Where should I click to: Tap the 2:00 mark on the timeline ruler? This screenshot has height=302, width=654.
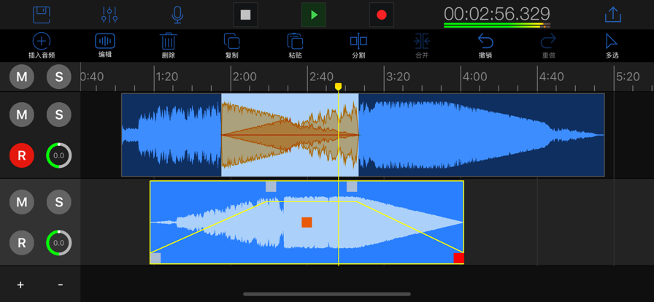245,77
